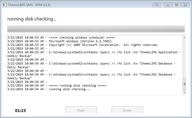Click the ChemoLIMS app icon in title bar

click(4, 5)
